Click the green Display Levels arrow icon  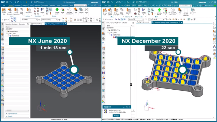tap(57, 10)
